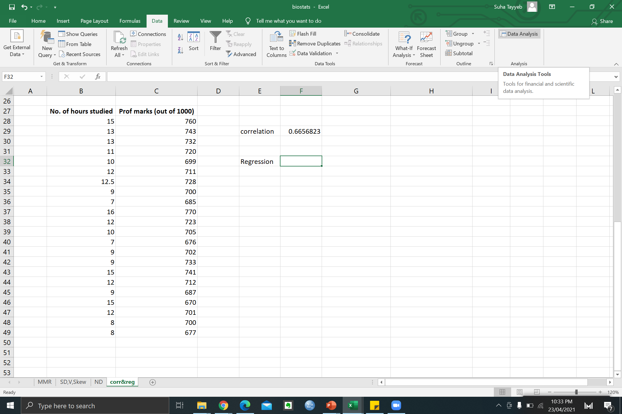Image resolution: width=622 pixels, height=414 pixels.
Task: Sort ascending A to Z
Action: (x=180, y=37)
